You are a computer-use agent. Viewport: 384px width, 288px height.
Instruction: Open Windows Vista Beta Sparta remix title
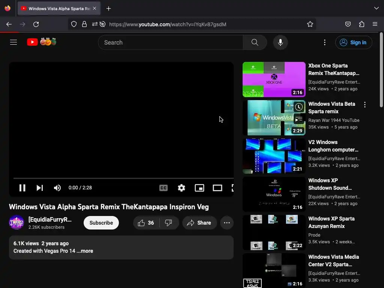click(331, 108)
